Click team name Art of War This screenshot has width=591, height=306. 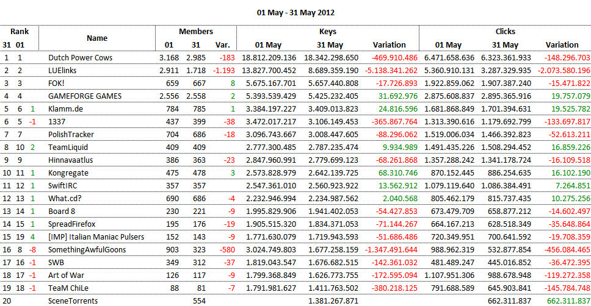66,275
